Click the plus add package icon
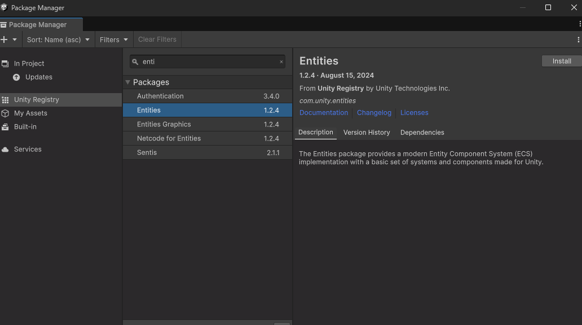This screenshot has width=582, height=325. point(4,39)
